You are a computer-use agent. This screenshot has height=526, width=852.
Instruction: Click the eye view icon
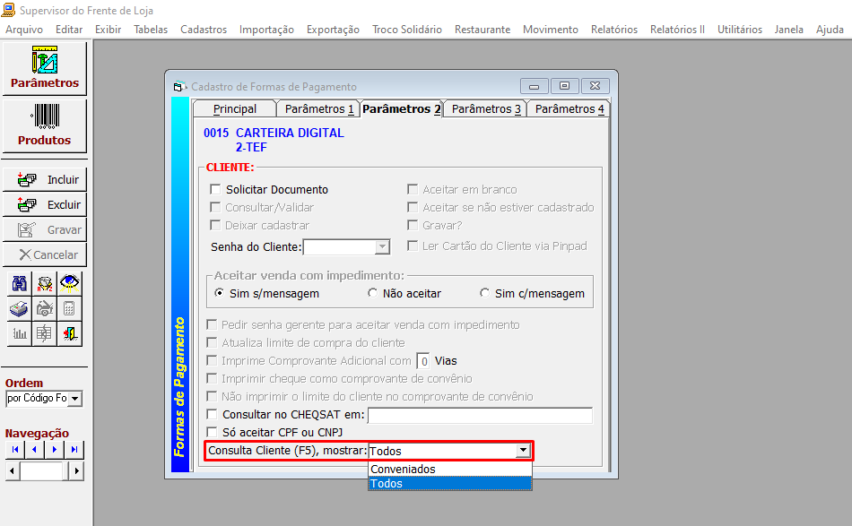pos(70,283)
